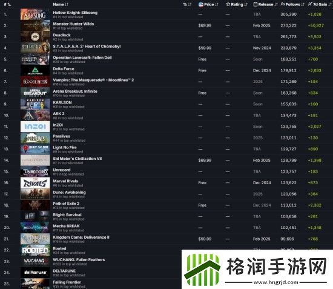333x289 pixels.
Task: Open Operation Lovecraft thumbnail image
Action: [x=35, y=59]
